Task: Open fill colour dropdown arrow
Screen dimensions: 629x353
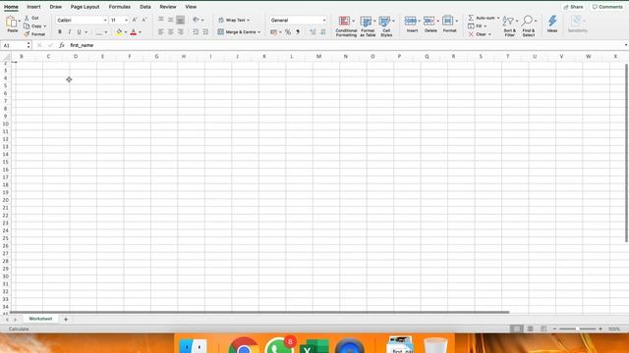Action: pyautogui.click(x=126, y=32)
